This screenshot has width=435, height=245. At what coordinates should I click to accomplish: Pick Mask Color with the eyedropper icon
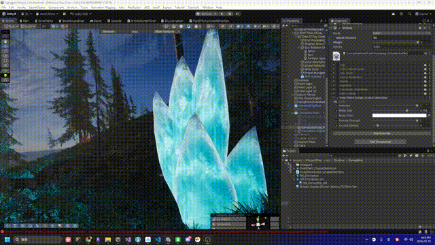click(429, 115)
